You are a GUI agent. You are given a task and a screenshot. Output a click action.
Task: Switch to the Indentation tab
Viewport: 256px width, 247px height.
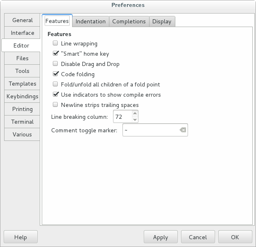click(x=91, y=21)
